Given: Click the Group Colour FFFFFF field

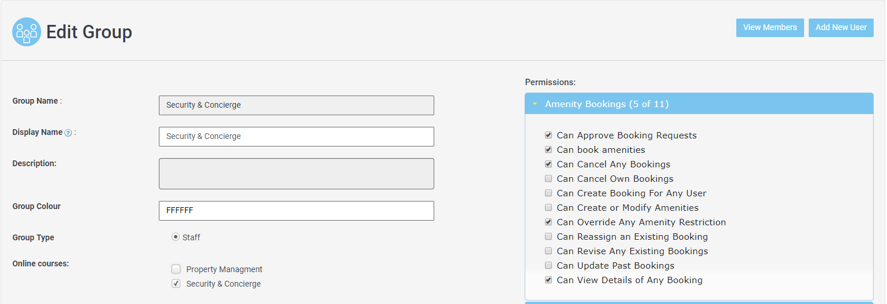Looking at the screenshot, I should (296, 211).
